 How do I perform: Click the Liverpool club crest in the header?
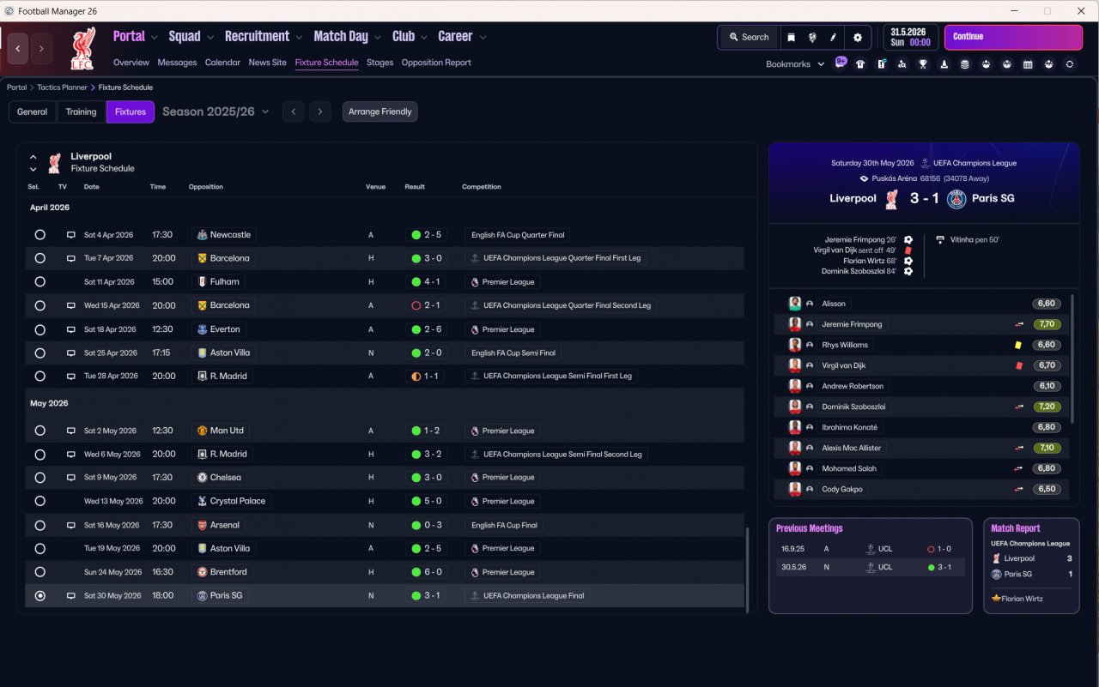(83, 48)
